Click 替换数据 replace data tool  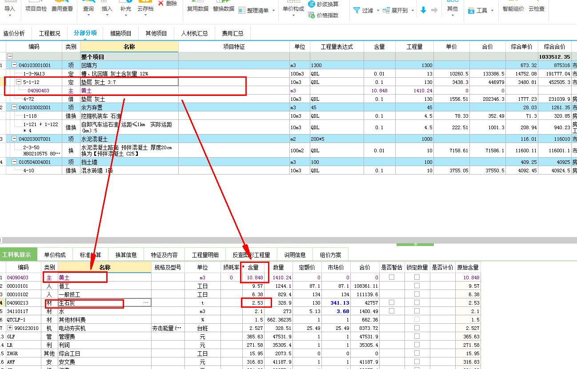[224, 8]
